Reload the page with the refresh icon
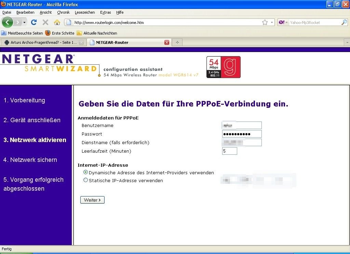 pyautogui.click(x=34, y=22)
